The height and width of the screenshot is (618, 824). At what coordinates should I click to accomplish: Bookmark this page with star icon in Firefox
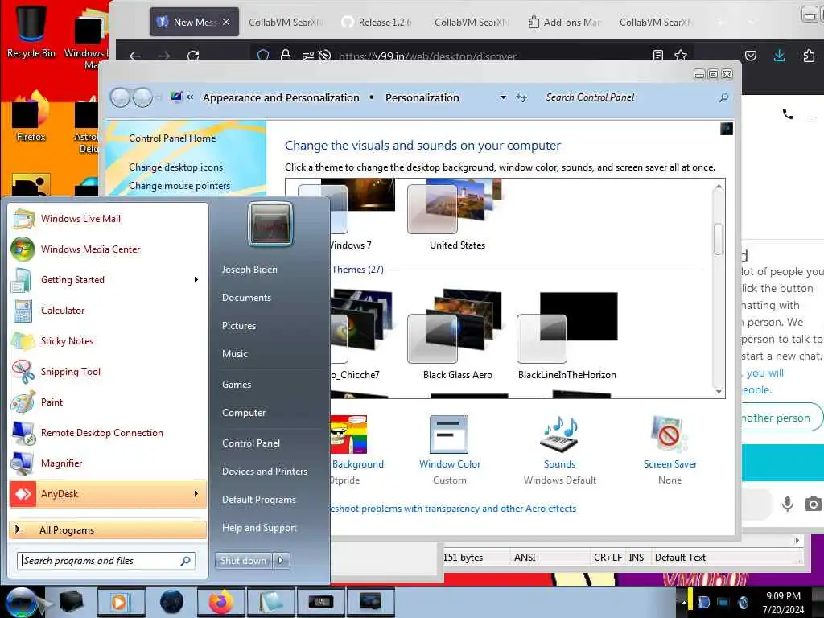coord(681,56)
